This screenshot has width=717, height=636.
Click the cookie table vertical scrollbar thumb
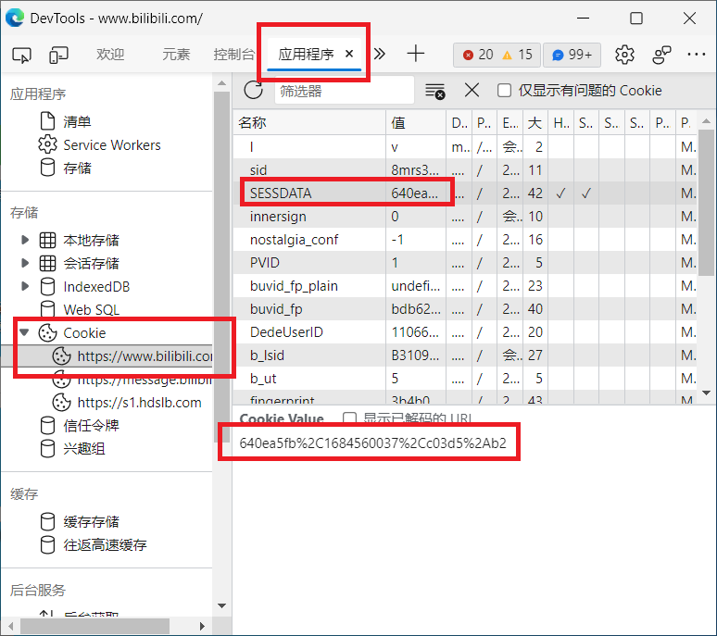pyautogui.click(x=707, y=202)
